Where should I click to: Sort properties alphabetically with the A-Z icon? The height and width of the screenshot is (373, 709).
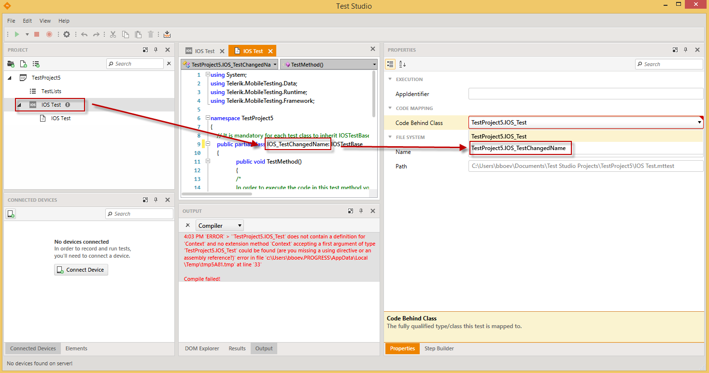coord(403,64)
